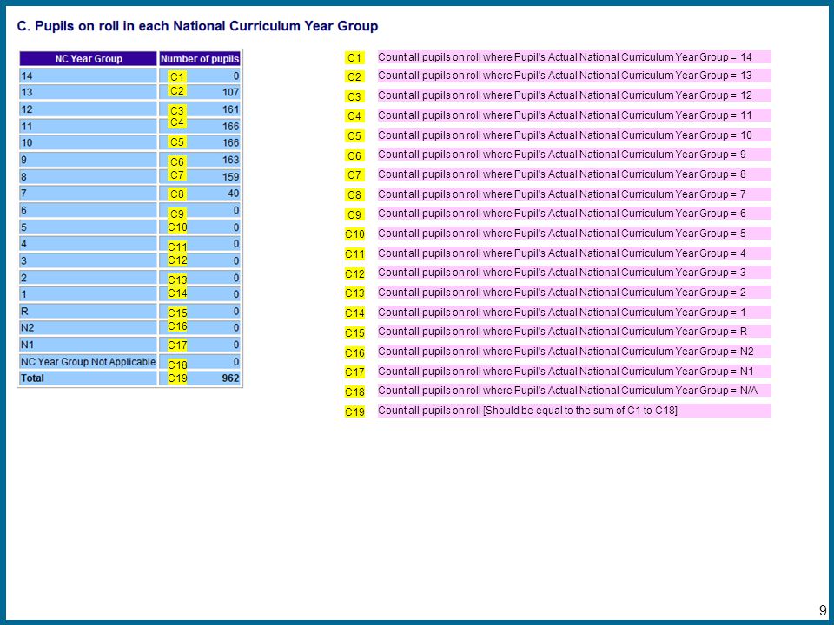Click the C17 marker in the table
834x625 pixels.
tap(177, 345)
